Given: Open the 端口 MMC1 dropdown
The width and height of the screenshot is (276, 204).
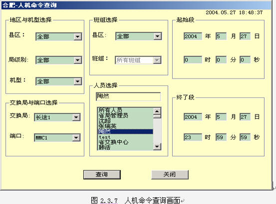Looking at the screenshot, I should coord(76,137).
